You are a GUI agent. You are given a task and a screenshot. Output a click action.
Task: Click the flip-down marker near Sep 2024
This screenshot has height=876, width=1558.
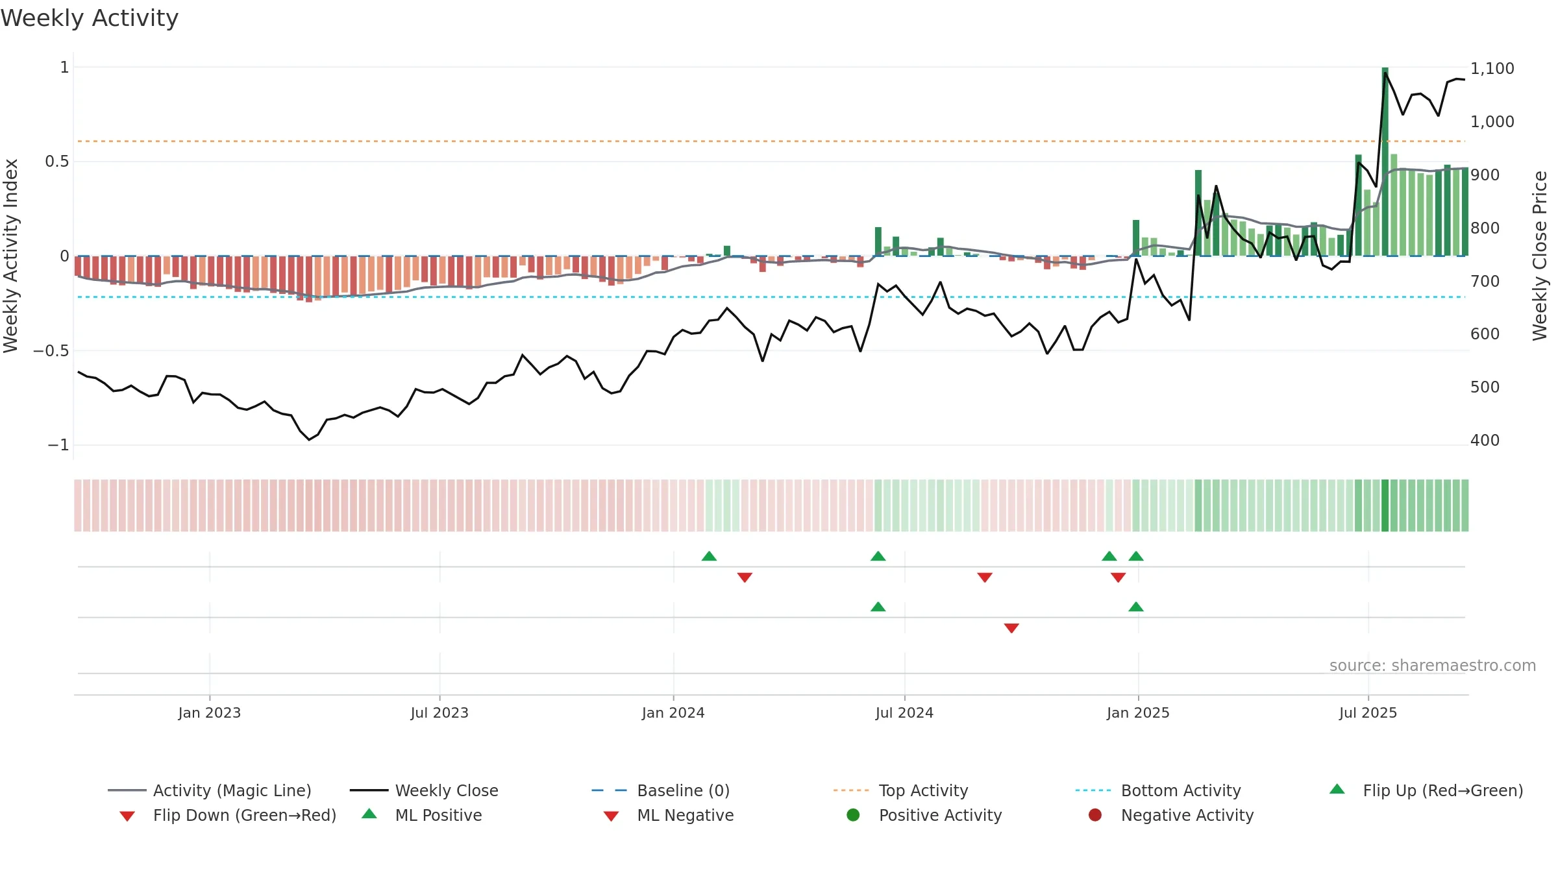tap(985, 578)
